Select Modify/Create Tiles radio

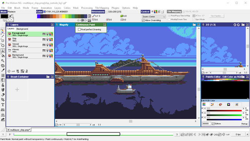(x=169, y=19)
